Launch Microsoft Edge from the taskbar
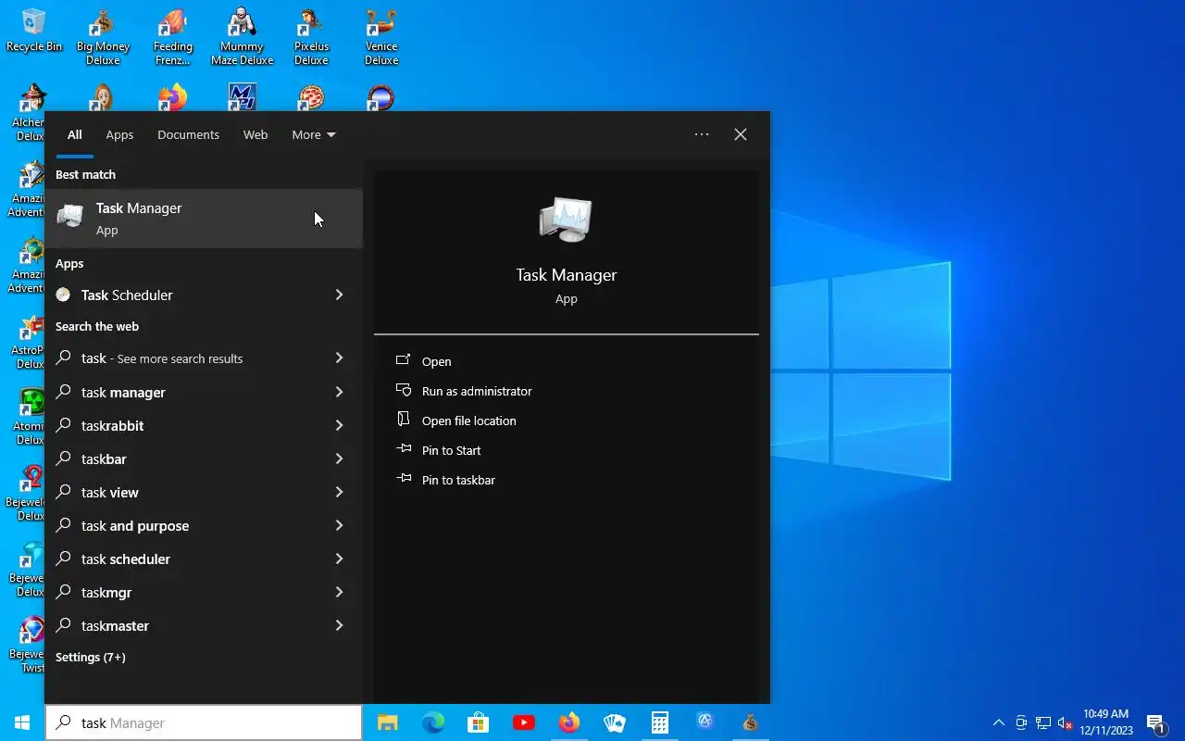Viewport: 1185px width, 741px height. pos(433,722)
